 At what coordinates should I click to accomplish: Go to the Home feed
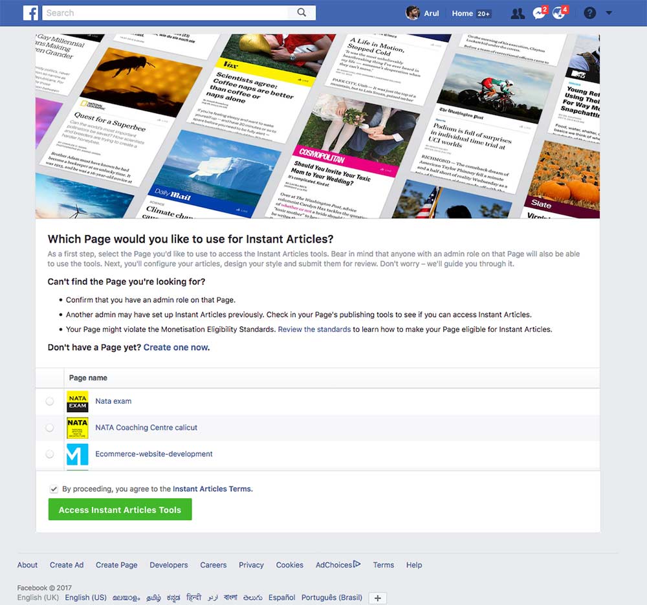coord(462,13)
